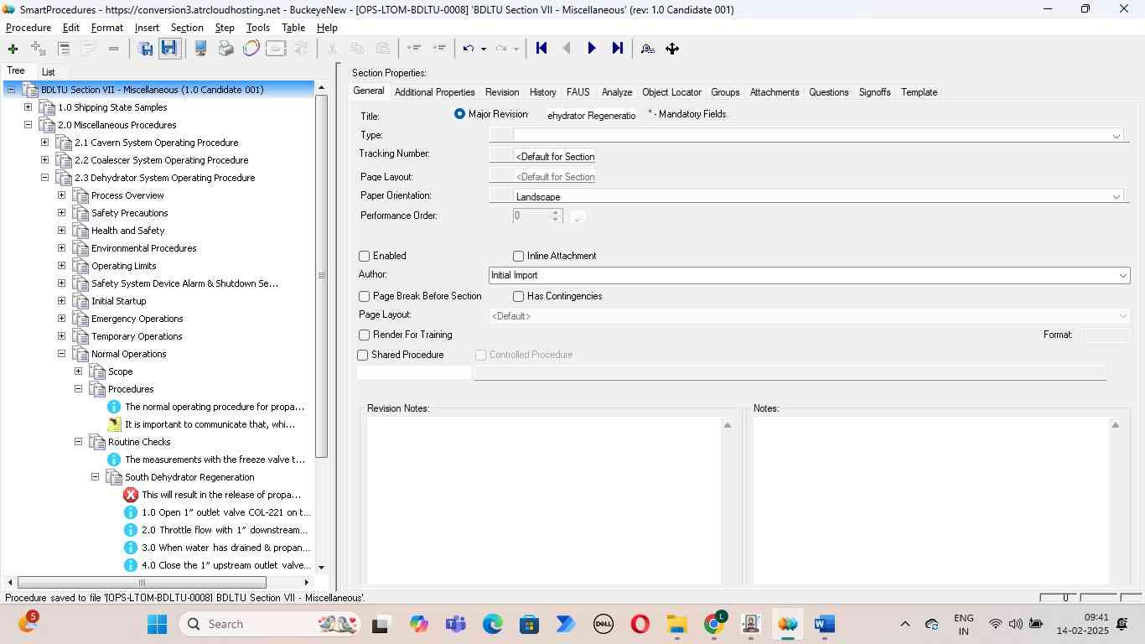The width and height of the screenshot is (1145, 644).
Task: Select the Emergency Operations tree item
Action: pos(137,319)
